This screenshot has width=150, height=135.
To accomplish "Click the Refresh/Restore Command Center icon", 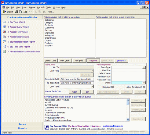I will click(x=4, y=52).
